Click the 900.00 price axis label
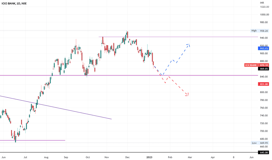Screen dimensions: 272x160 (264, 54)
